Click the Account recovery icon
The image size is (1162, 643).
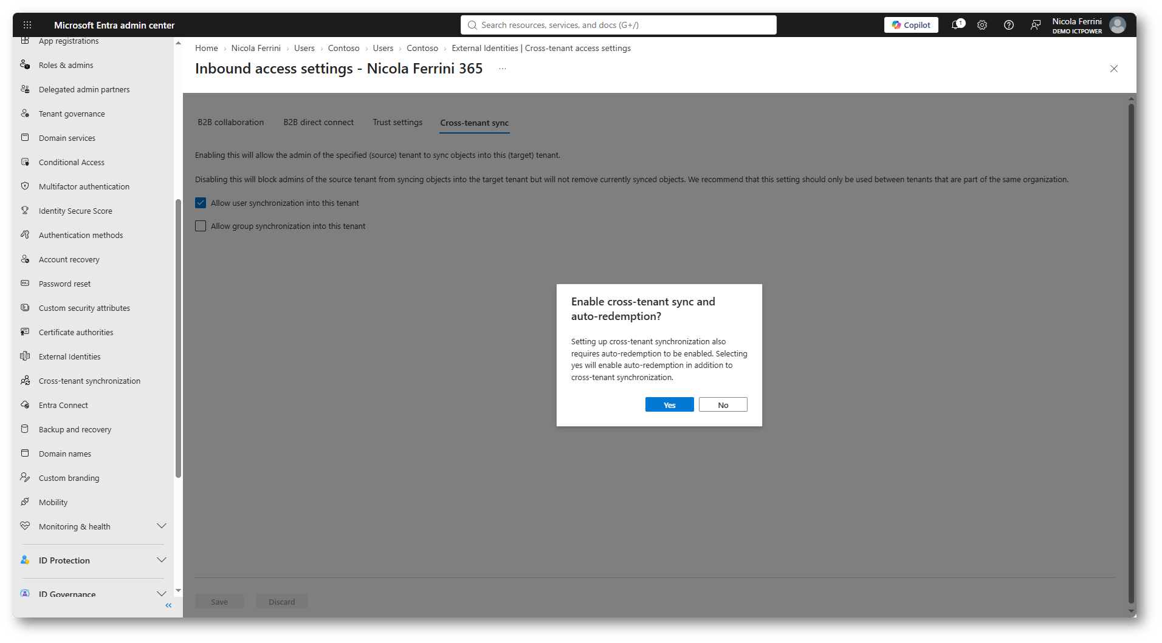(25, 259)
